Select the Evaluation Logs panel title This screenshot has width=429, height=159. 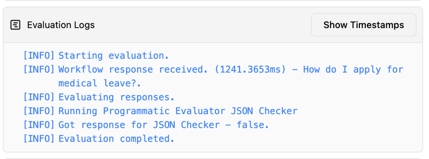click(x=61, y=25)
